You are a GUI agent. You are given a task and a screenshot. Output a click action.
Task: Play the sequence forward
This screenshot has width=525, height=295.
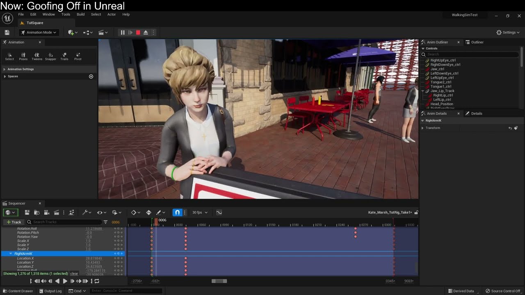pos(65,281)
